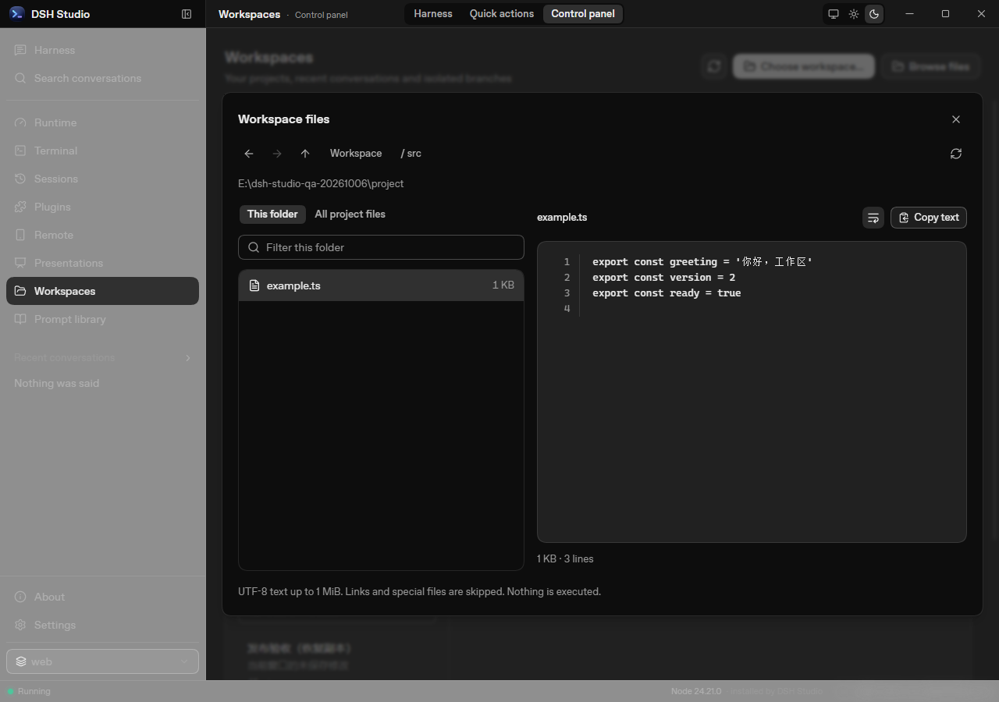Viewport: 999px width, 702px height.
Task: Select the example.ts file row
Action: point(381,285)
